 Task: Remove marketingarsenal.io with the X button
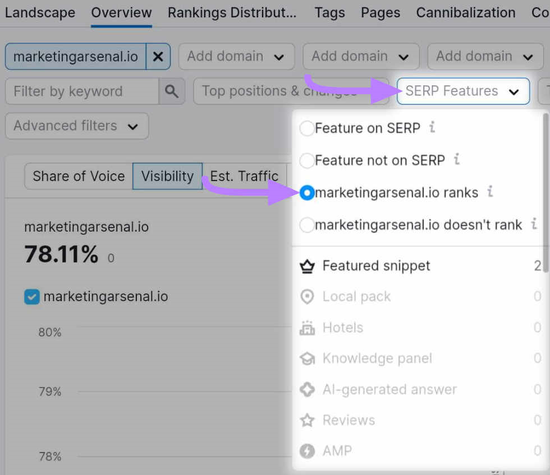[x=158, y=56]
